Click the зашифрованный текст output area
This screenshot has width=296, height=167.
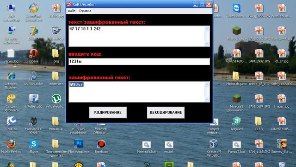click(136, 92)
